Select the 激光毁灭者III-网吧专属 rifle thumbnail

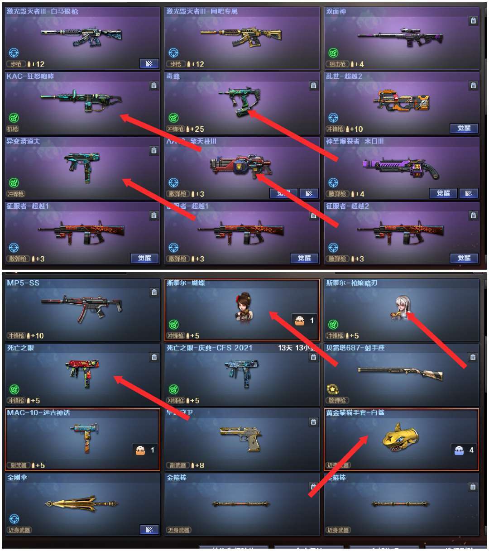241,35
